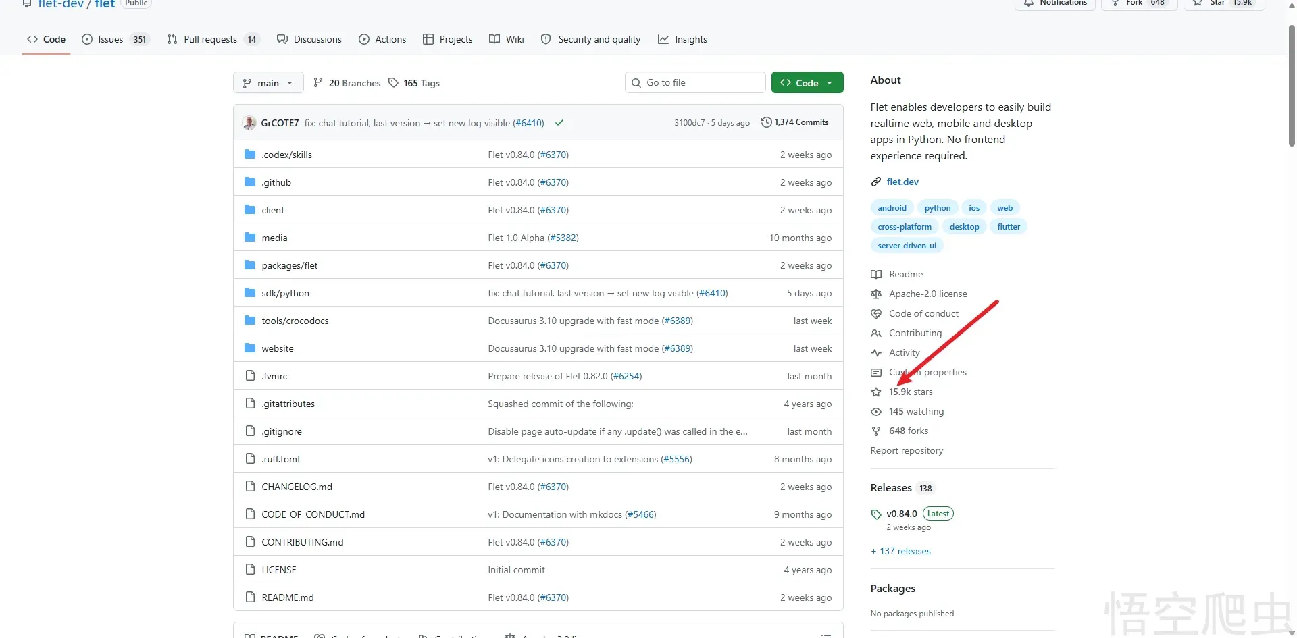The height and width of the screenshot is (638, 1297).
Task: Switch to the Pull requests tab
Action: point(211,39)
